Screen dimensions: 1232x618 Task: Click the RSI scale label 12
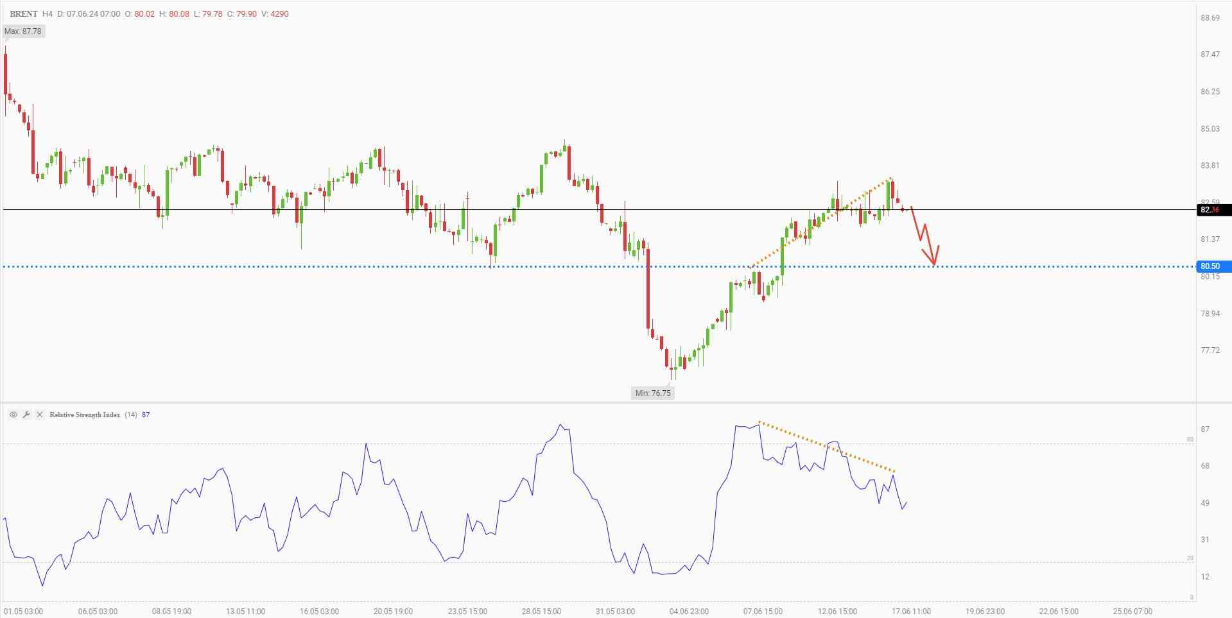click(x=1205, y=577)
